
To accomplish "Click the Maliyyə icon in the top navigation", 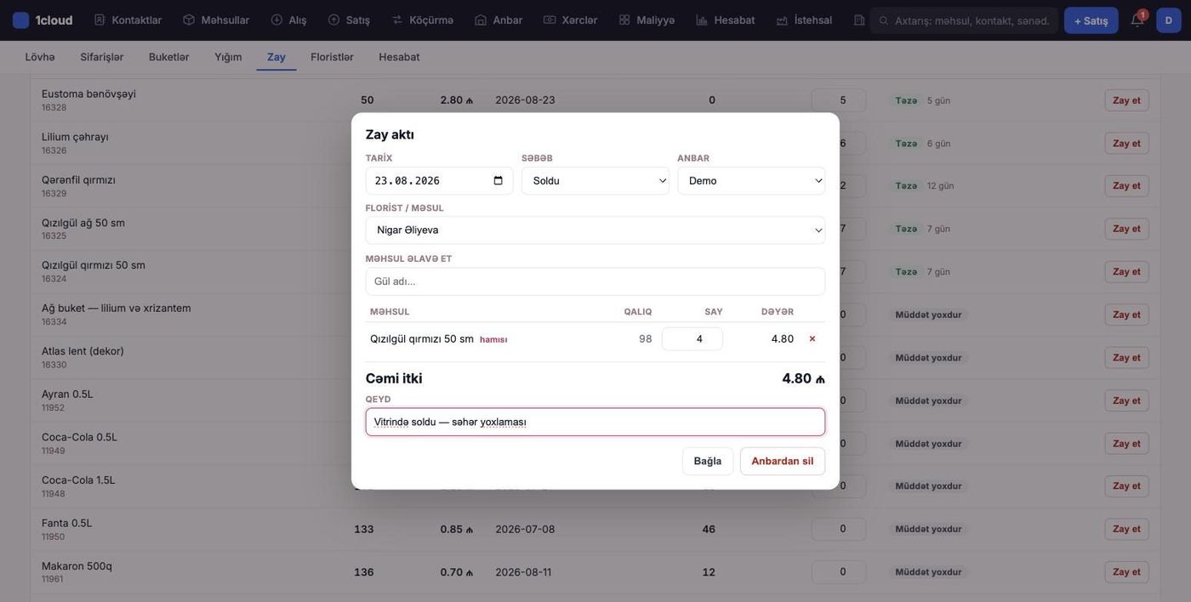I will [624, 20].
